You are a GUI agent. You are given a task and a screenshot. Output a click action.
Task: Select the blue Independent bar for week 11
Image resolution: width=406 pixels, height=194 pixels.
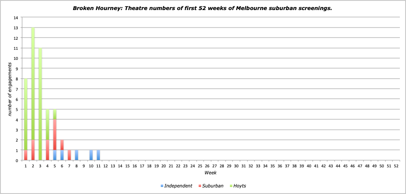99,155
